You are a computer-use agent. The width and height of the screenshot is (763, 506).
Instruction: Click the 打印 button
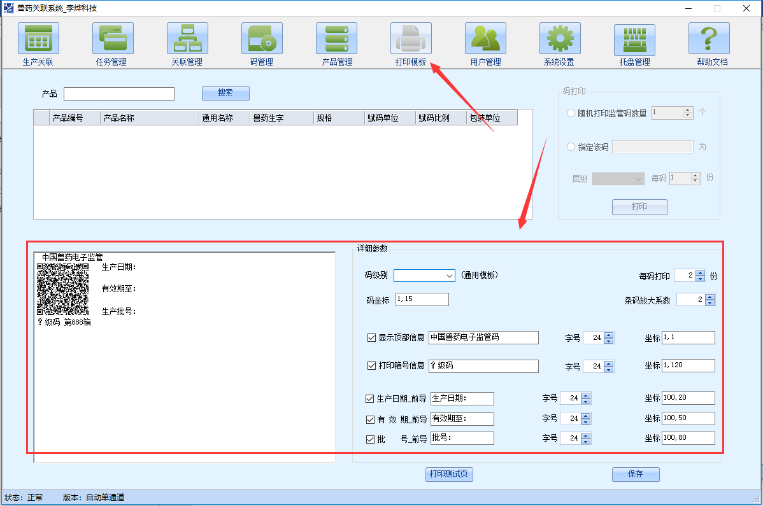(x=639, y=207)
